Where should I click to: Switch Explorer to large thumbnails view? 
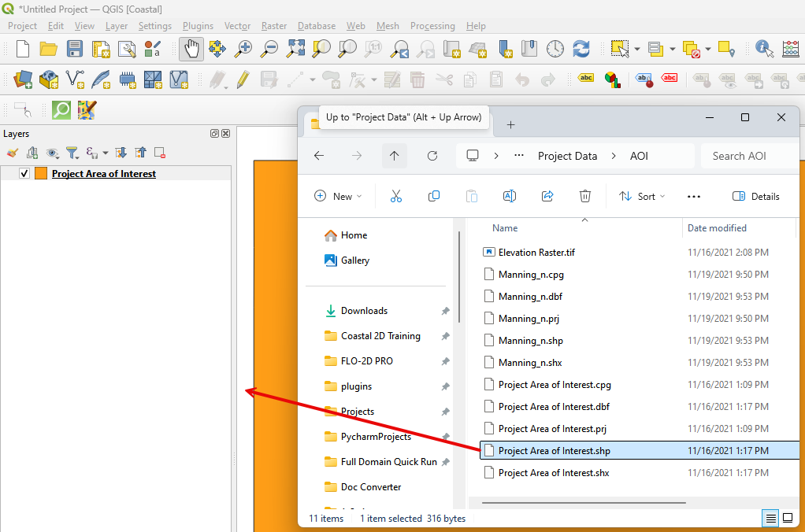788,518
